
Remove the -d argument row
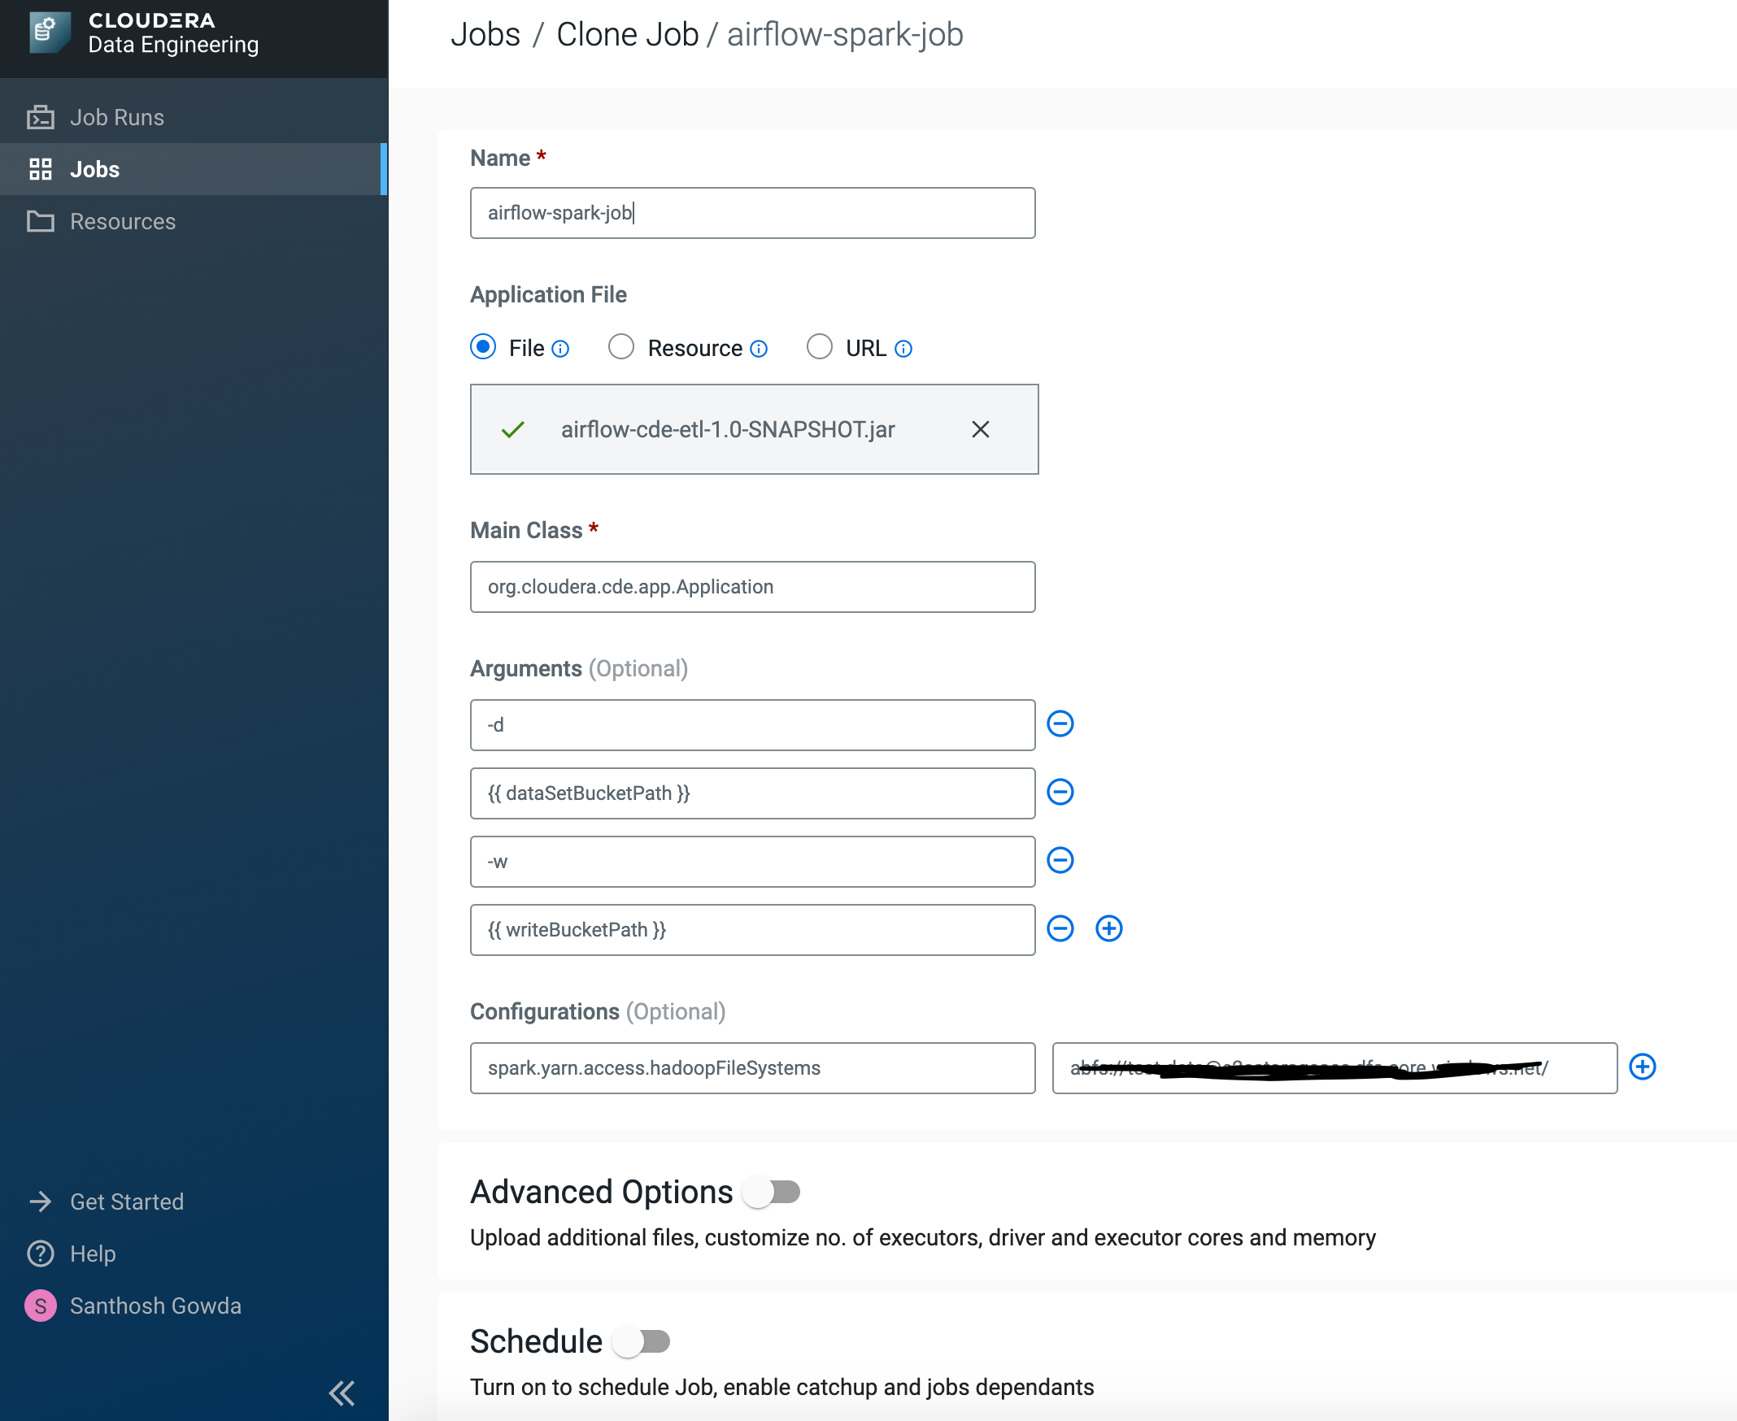coord(1060,724)
